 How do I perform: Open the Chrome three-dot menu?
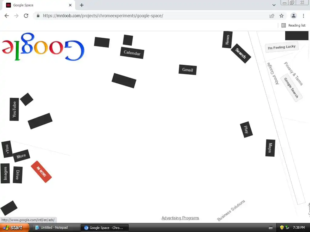click(x=303, y=16)
